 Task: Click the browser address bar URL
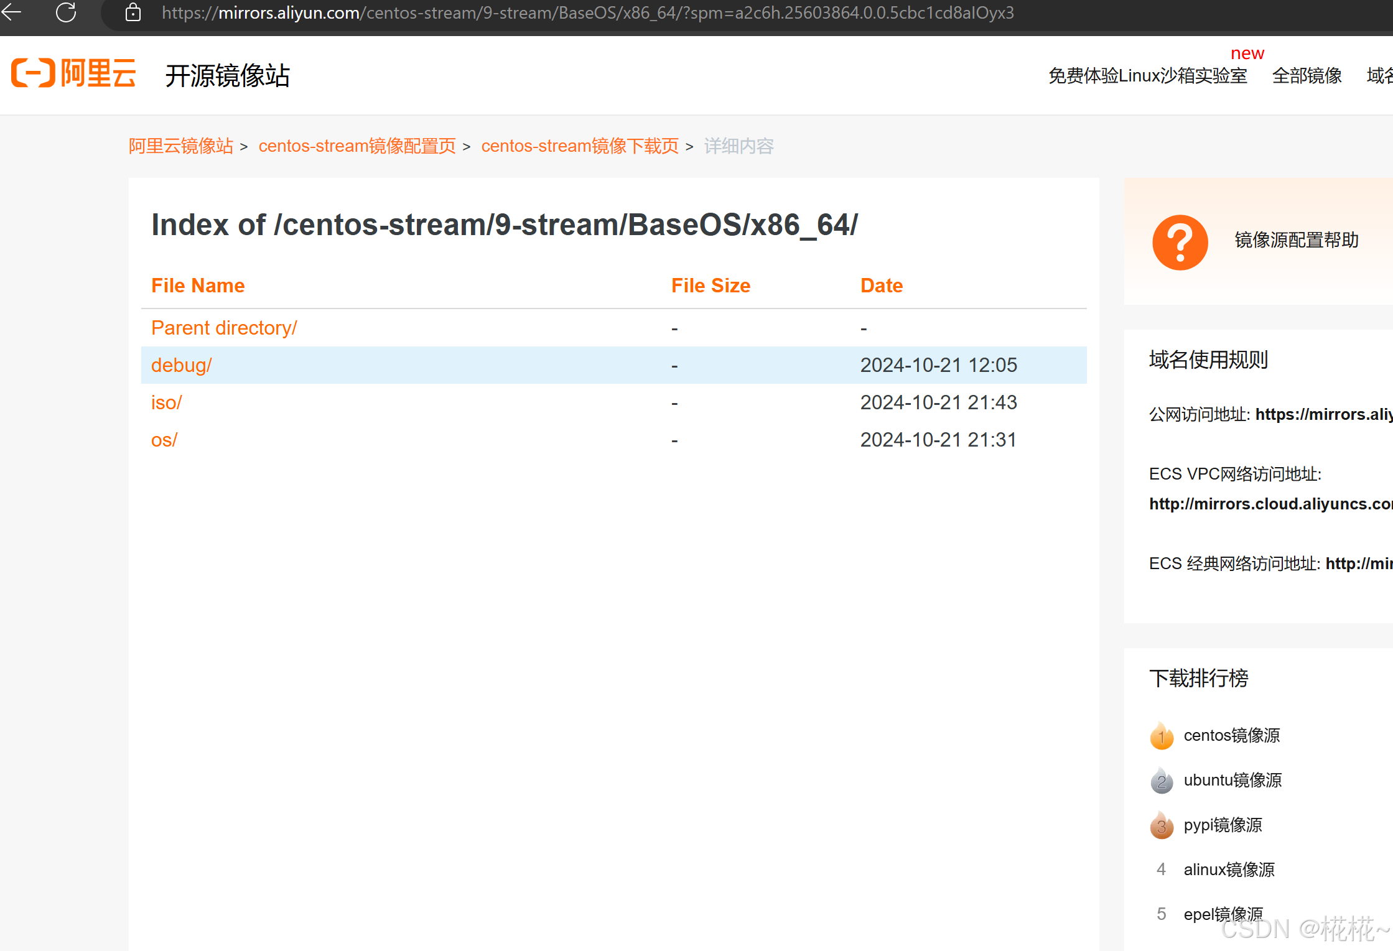tap(587, 12)
